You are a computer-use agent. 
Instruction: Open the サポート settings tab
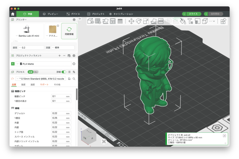tap(44, 85)
